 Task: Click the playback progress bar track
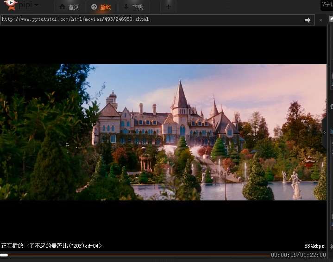pos(135,255)
